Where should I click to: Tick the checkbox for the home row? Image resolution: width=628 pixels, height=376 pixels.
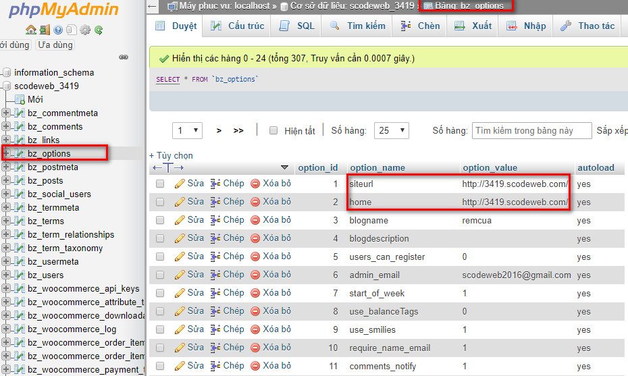tap(160, 202)
